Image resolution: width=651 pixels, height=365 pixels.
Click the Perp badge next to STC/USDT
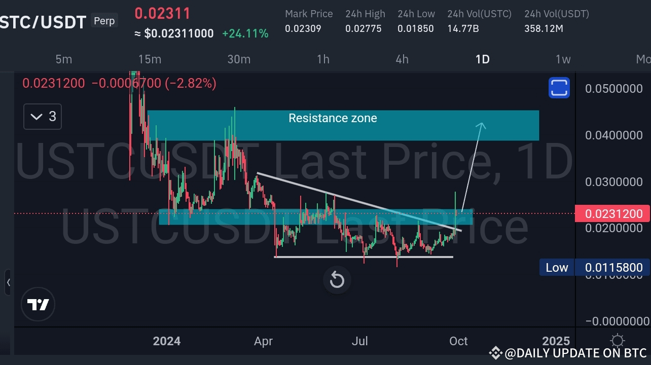(104, 21)
